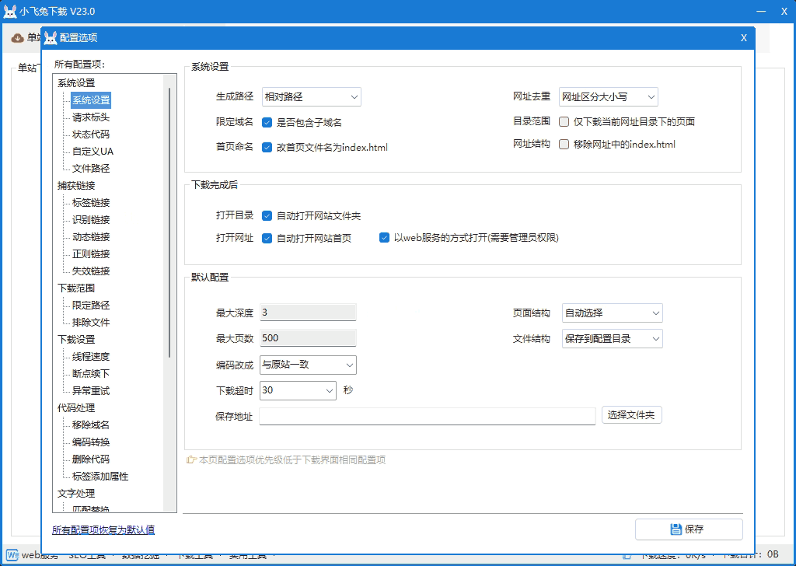This screenshot has width=796, height=566.
Task: Click 所有配置项恢复为默认值 link
Action: (x=103, y=530)
